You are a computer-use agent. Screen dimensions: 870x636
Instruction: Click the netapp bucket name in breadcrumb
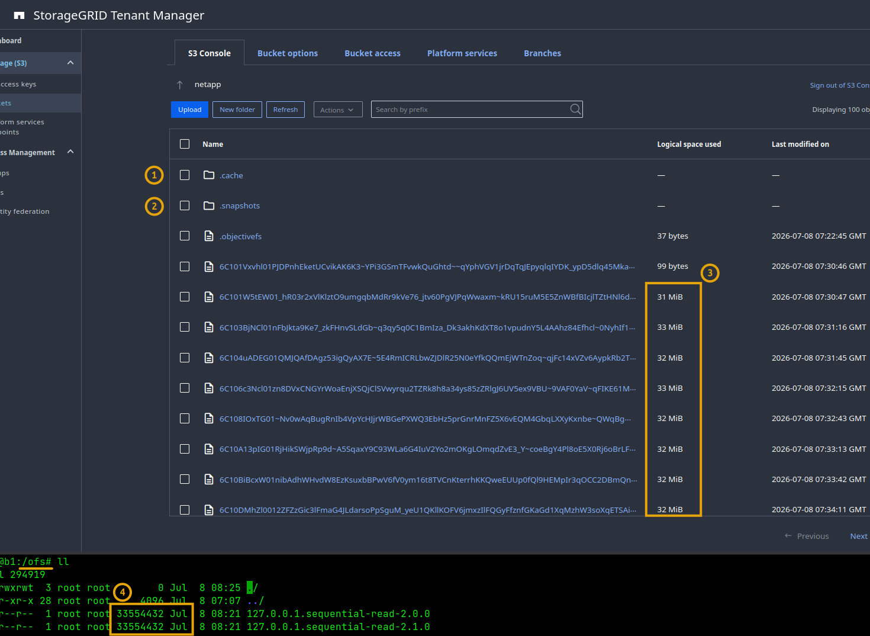pyautogui.click(x=208, y=85)
